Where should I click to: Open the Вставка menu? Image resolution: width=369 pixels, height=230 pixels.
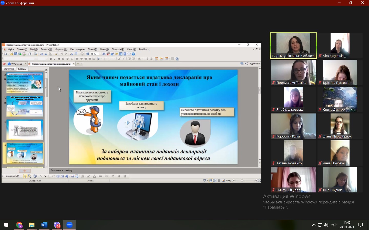(x=46, y=49)
